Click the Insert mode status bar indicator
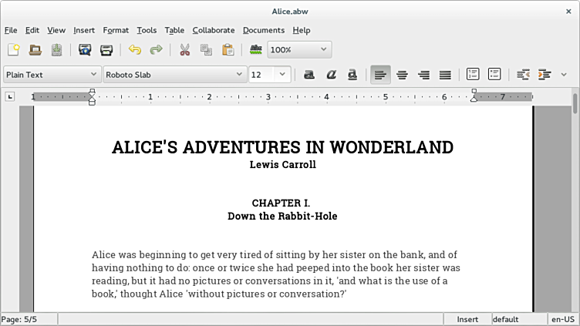Screen dimensions: 580x326 pos(467,319)
